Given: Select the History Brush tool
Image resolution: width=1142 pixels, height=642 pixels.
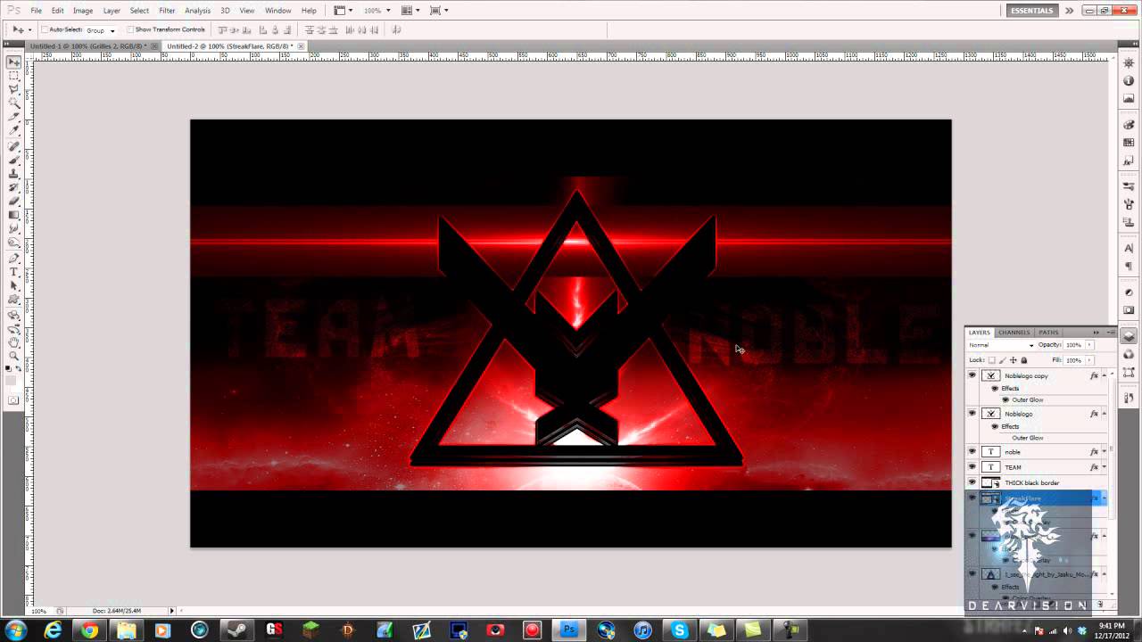Looking at the screenshot, I should pyautogui.click(x=13, y=187).
